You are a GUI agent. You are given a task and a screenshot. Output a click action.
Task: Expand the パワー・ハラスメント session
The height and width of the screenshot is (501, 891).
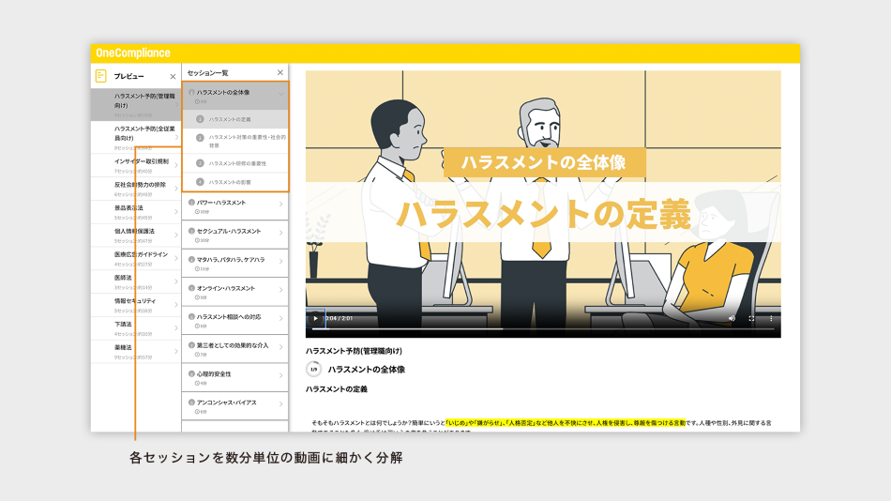[x=280, y=206]
